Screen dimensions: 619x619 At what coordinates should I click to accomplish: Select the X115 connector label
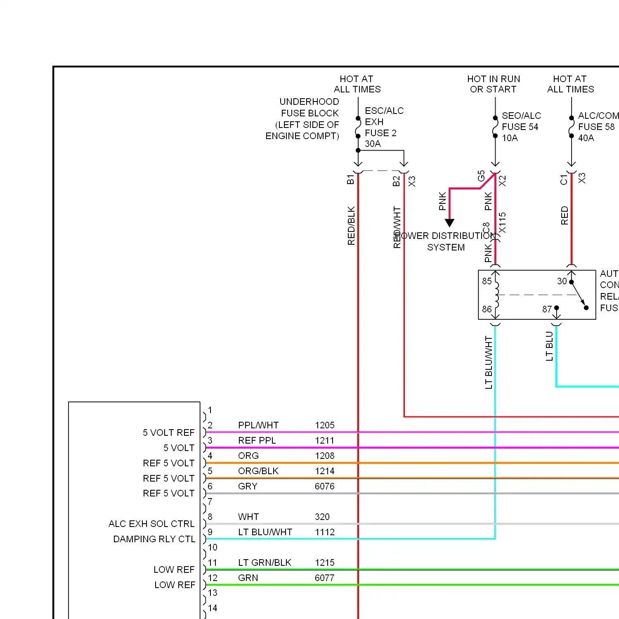coord(502,223)
